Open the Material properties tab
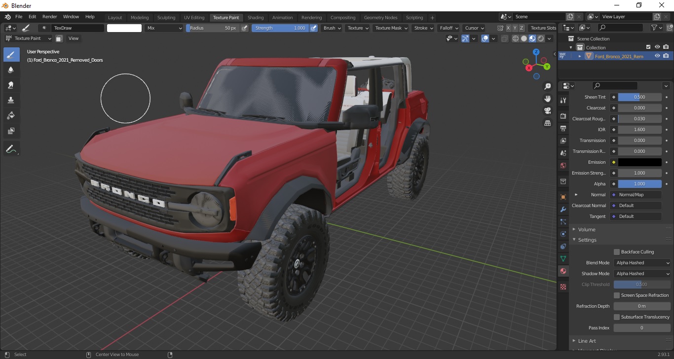This screenshot has height=359, width=674. point(563,271)
